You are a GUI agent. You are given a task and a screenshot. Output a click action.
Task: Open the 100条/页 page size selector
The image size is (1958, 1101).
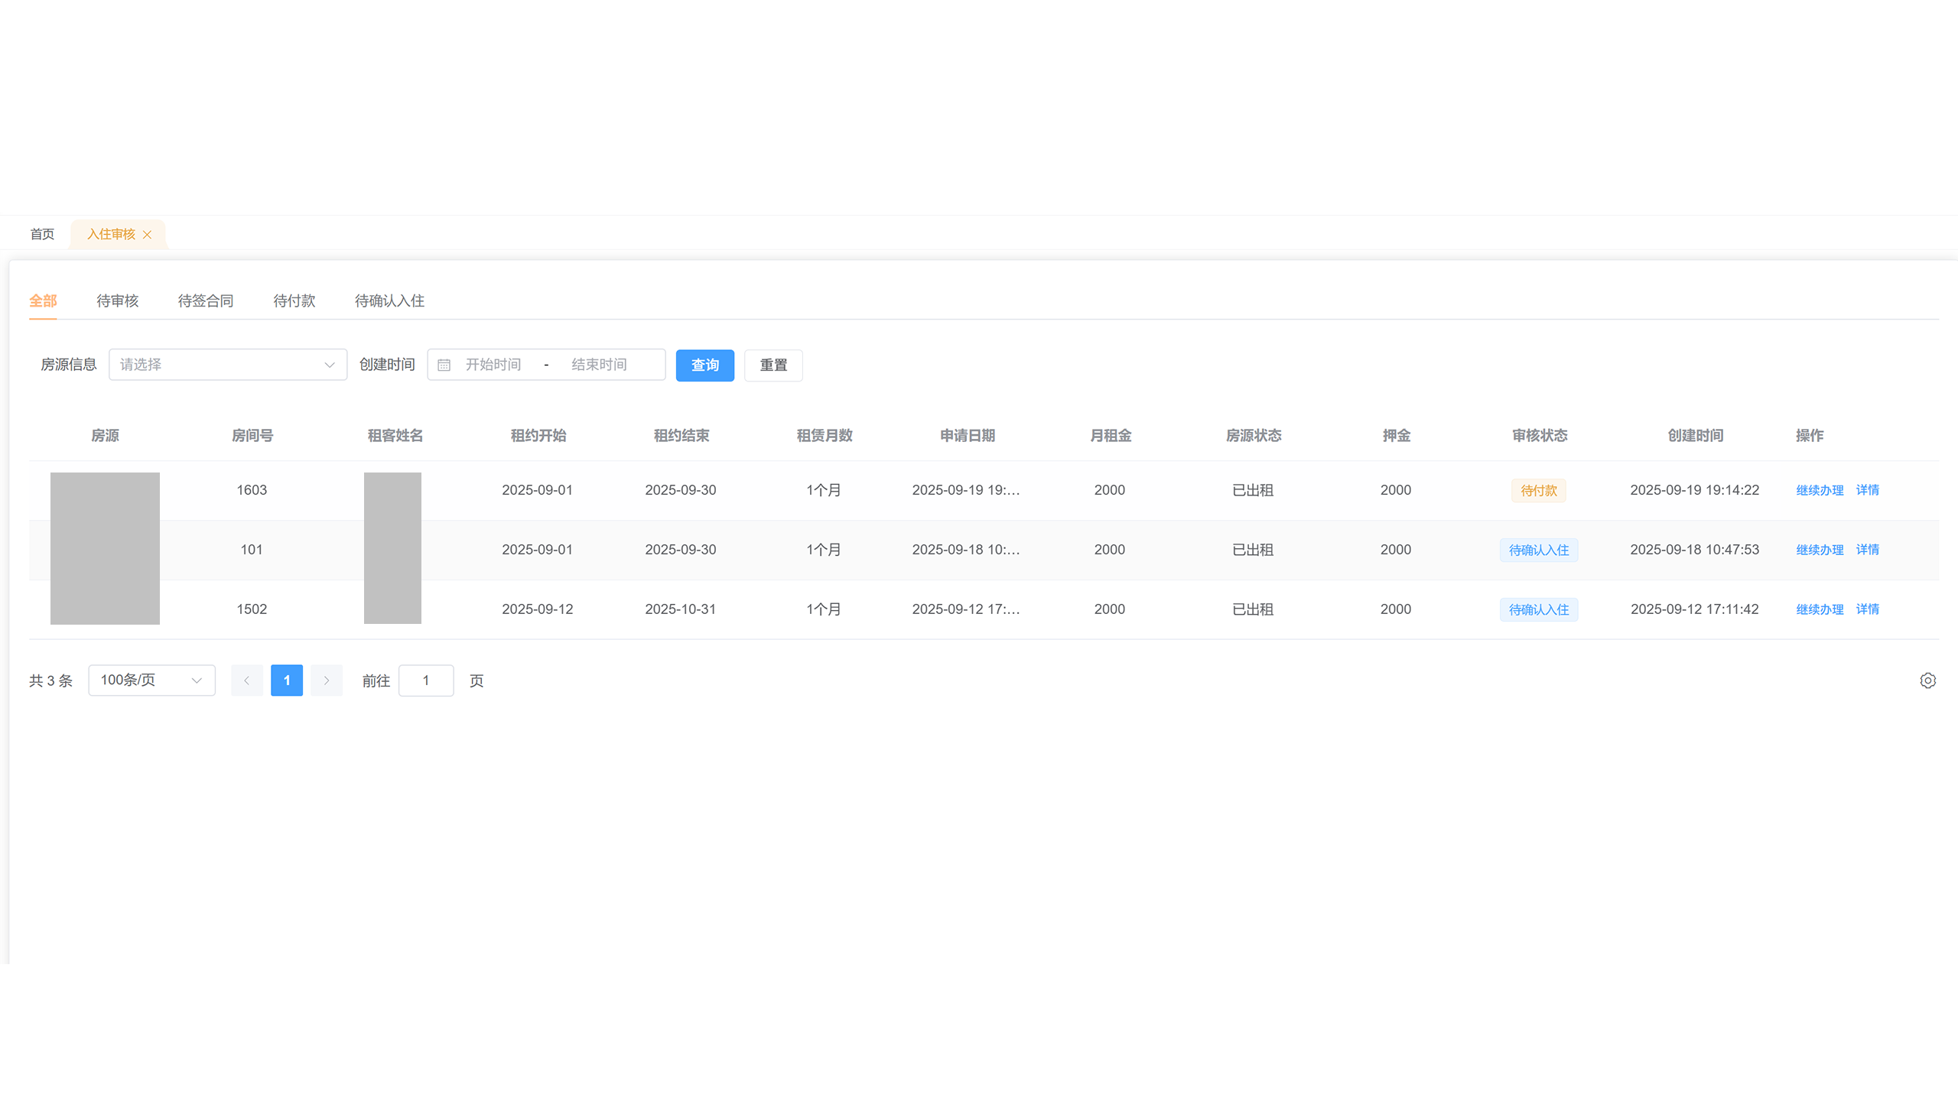pyautogui.click(x=151, y=680)
